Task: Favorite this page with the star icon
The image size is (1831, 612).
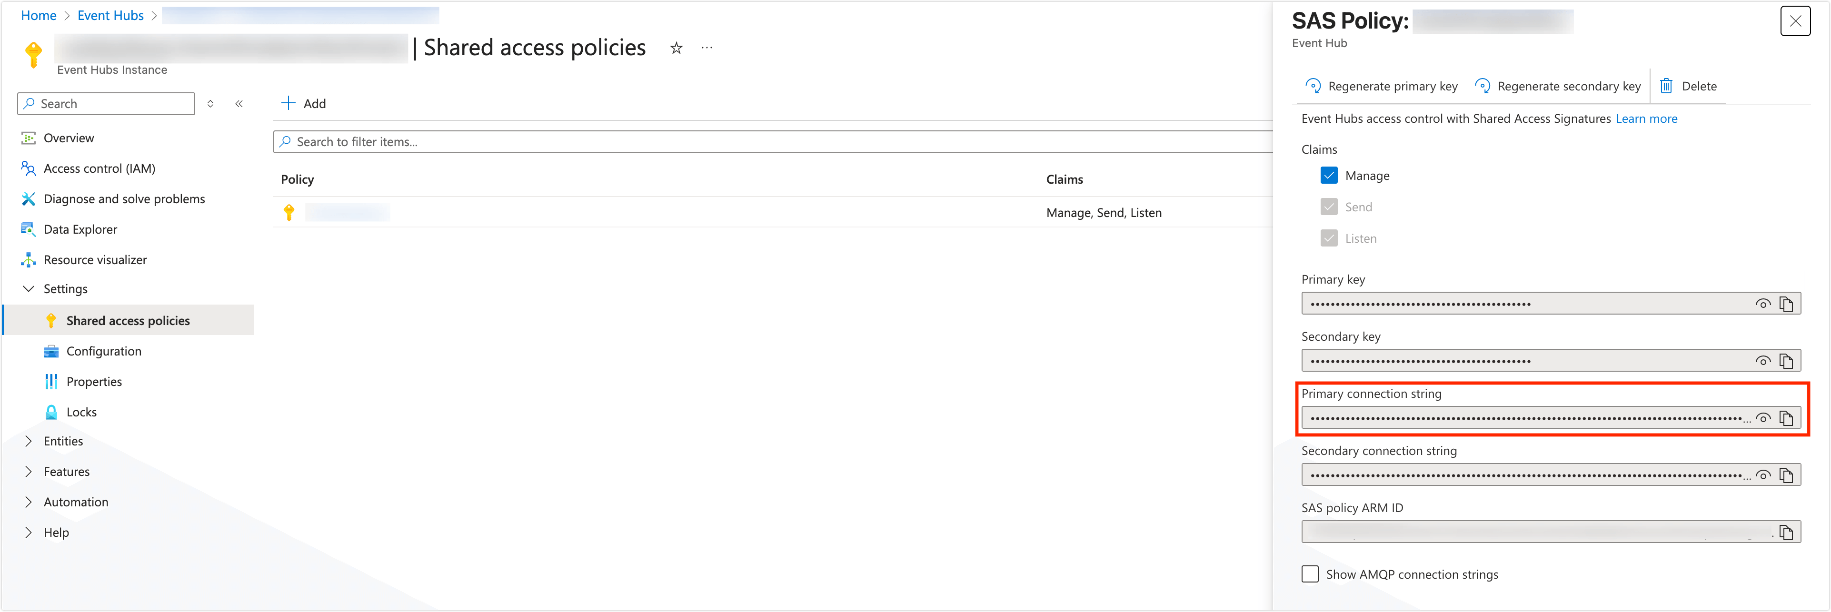Action: point(676,49)
